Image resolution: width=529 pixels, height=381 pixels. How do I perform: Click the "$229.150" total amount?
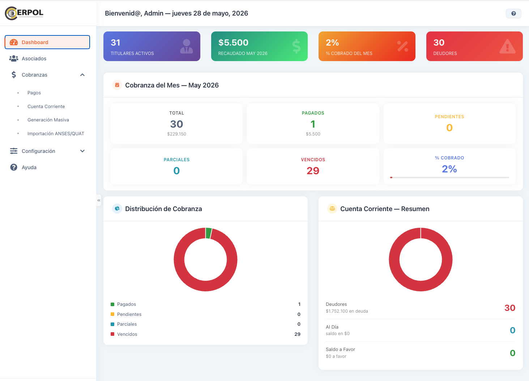pos(176,134)
